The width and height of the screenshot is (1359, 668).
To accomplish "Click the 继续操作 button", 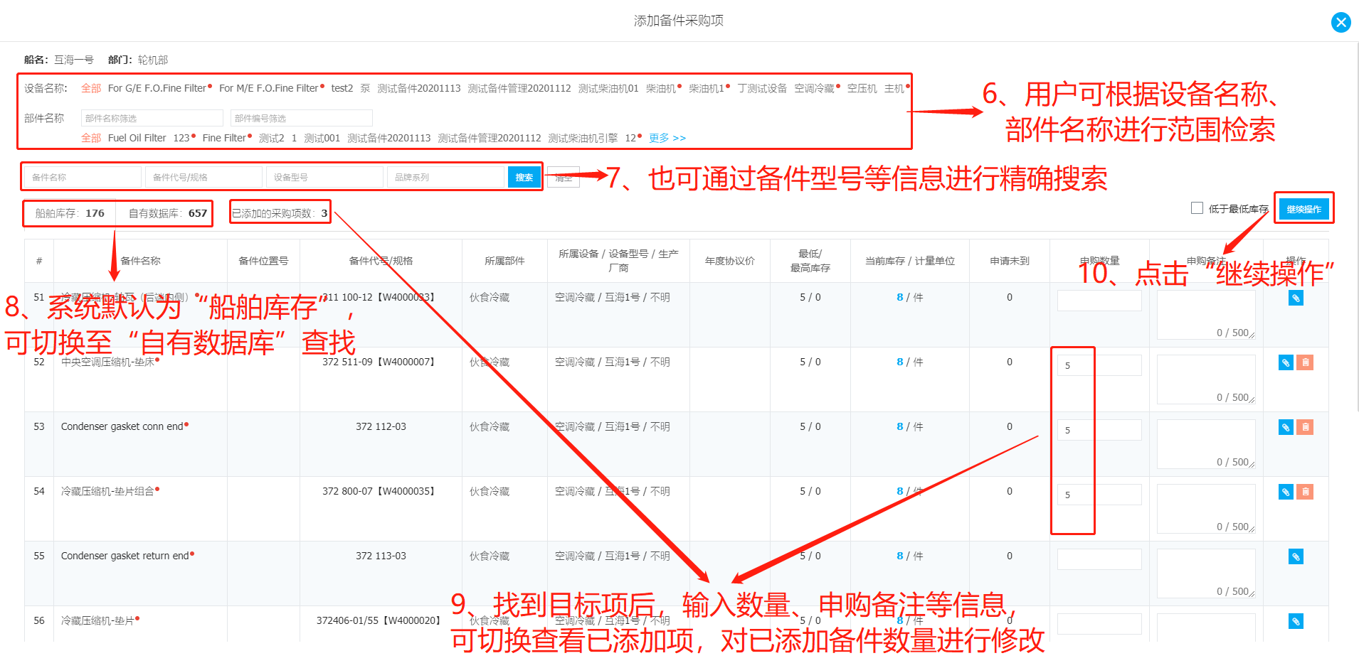I will point(1304,209).
